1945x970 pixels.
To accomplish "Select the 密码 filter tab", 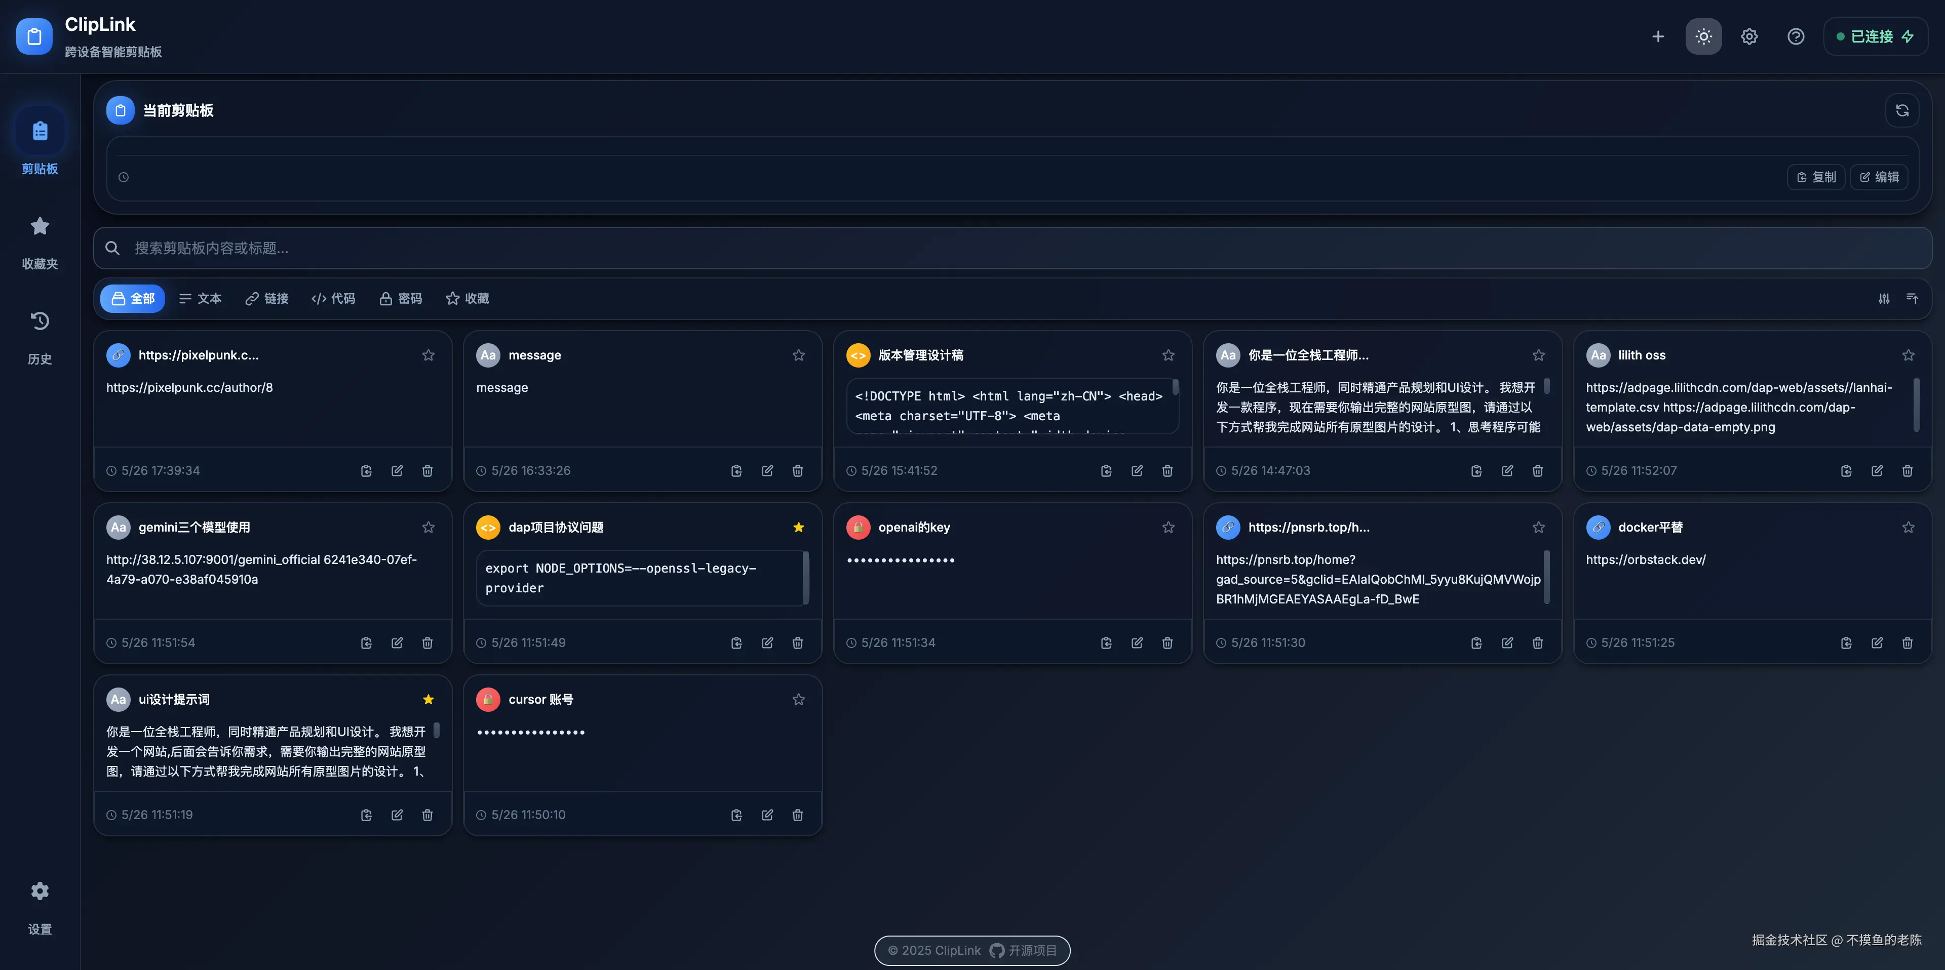I will [400, 298].
